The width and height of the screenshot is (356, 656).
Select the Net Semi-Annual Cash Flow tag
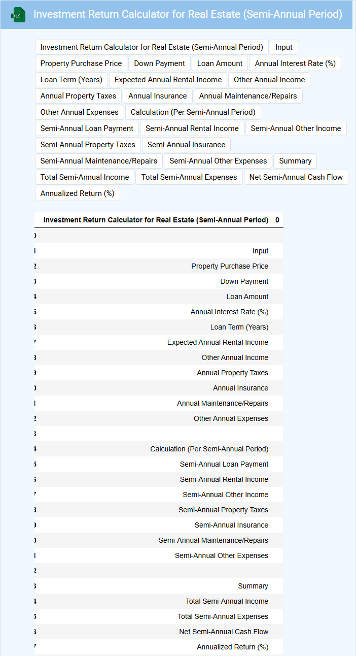(296, 177)
